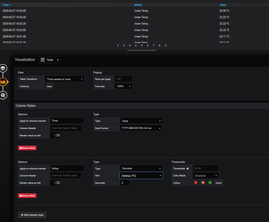The image size is (269, 222).
Task: Expand the Table Transform dropdown
Action: 65,79
